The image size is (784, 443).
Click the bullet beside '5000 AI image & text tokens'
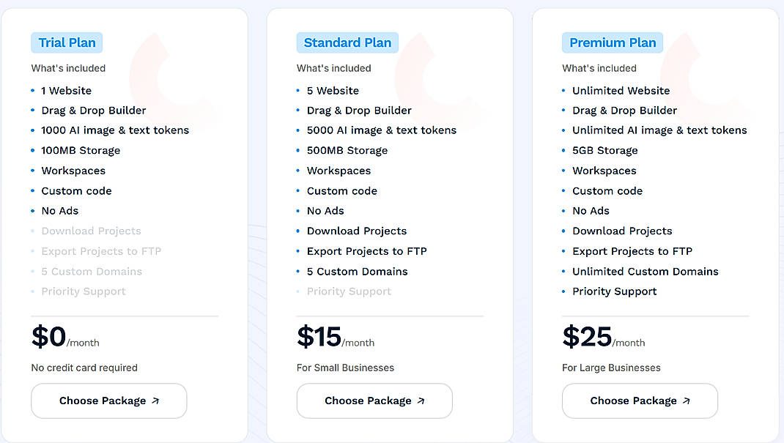click(x=297, y=130)
